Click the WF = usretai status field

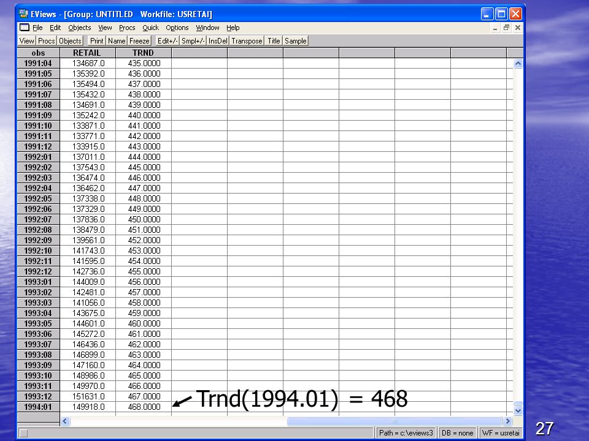click(x=501, y=433)
